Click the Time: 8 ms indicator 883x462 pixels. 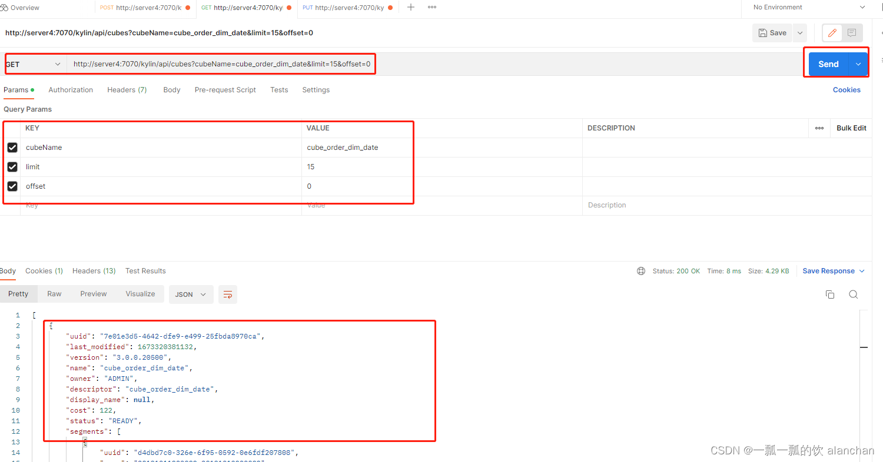tap(724, 271)
